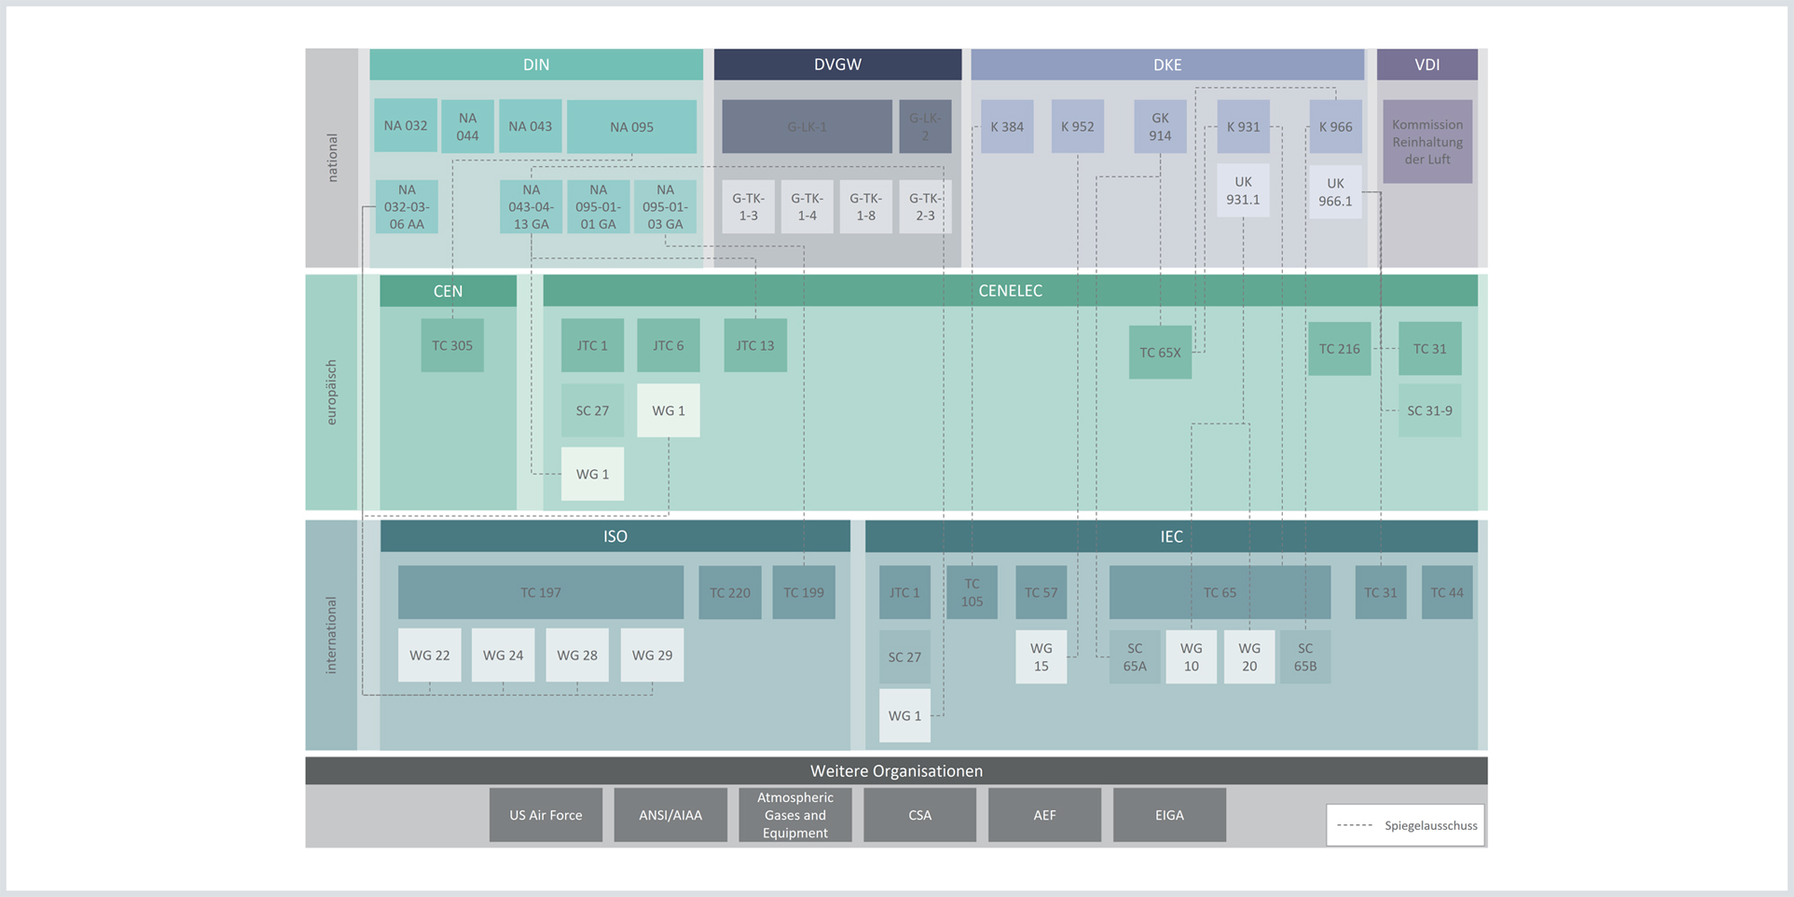Select the TC 216 box
1794x897 pixels.
(x=1339, y=349)
